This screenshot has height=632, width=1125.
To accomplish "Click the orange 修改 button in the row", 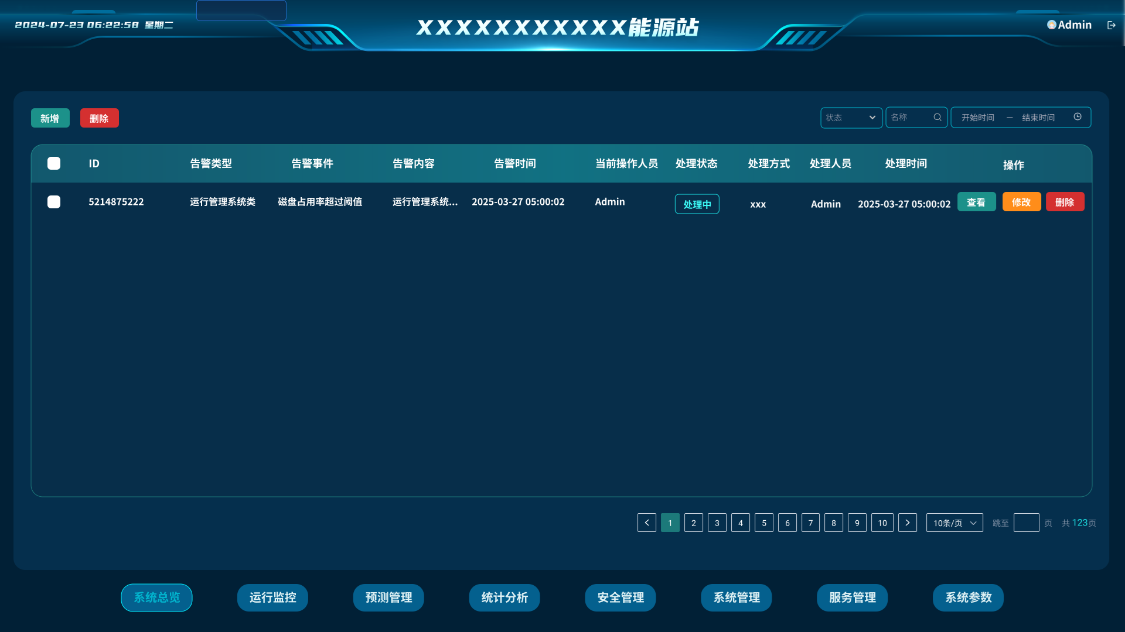I will point(1021,202).
